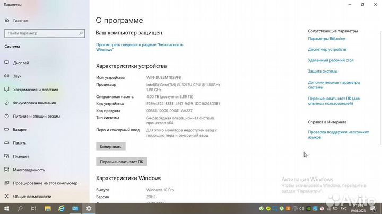Click the Yandex Browser tray icon

(322, 208)
